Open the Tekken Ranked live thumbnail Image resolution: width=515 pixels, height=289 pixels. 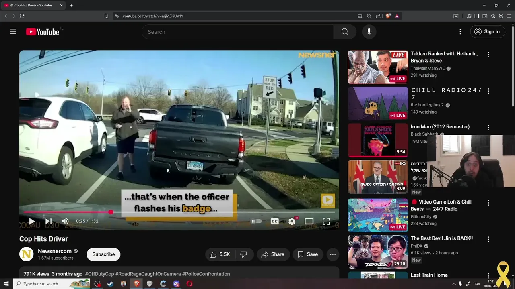[x=378, y=67]
